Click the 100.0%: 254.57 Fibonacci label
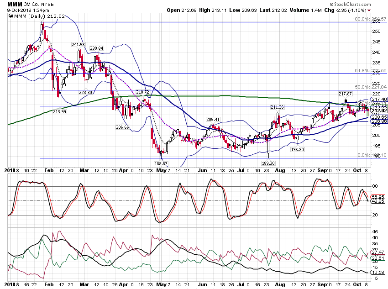This screenshot has height=289, width=388. coord(369,19)
